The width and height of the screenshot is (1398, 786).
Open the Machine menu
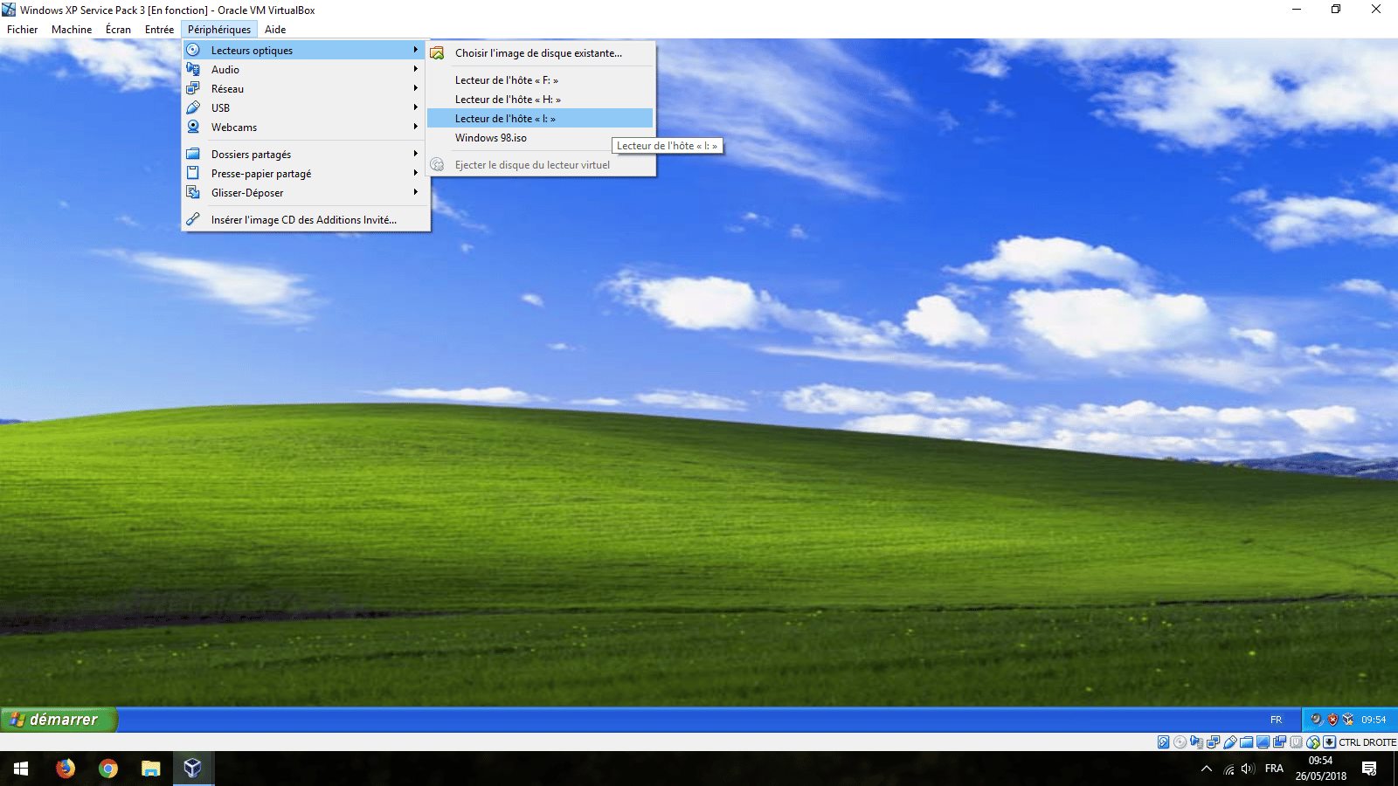point(72,29)
